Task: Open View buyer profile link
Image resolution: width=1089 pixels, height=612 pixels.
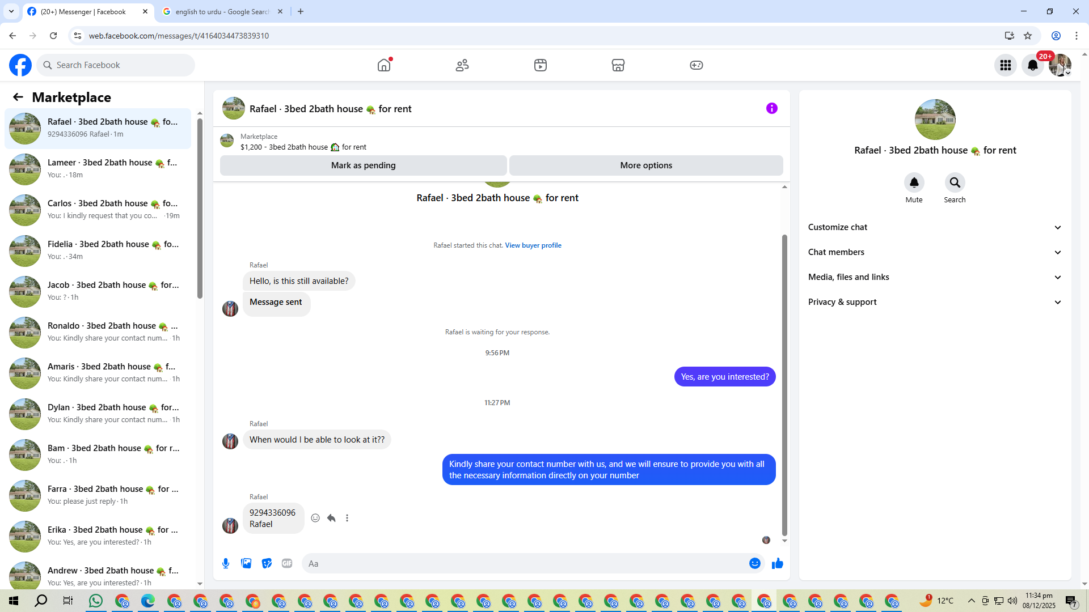Action: pos(533,245)
